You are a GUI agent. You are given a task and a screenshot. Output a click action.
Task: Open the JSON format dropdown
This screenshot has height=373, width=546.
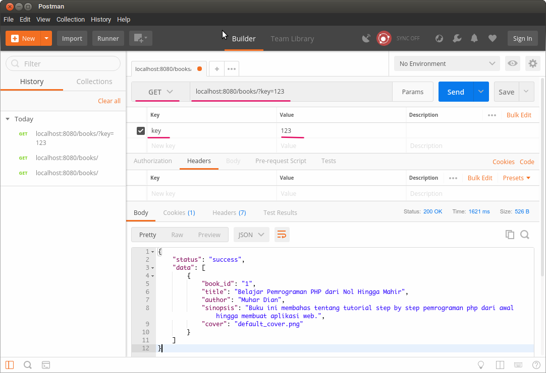tap(251, 235)
